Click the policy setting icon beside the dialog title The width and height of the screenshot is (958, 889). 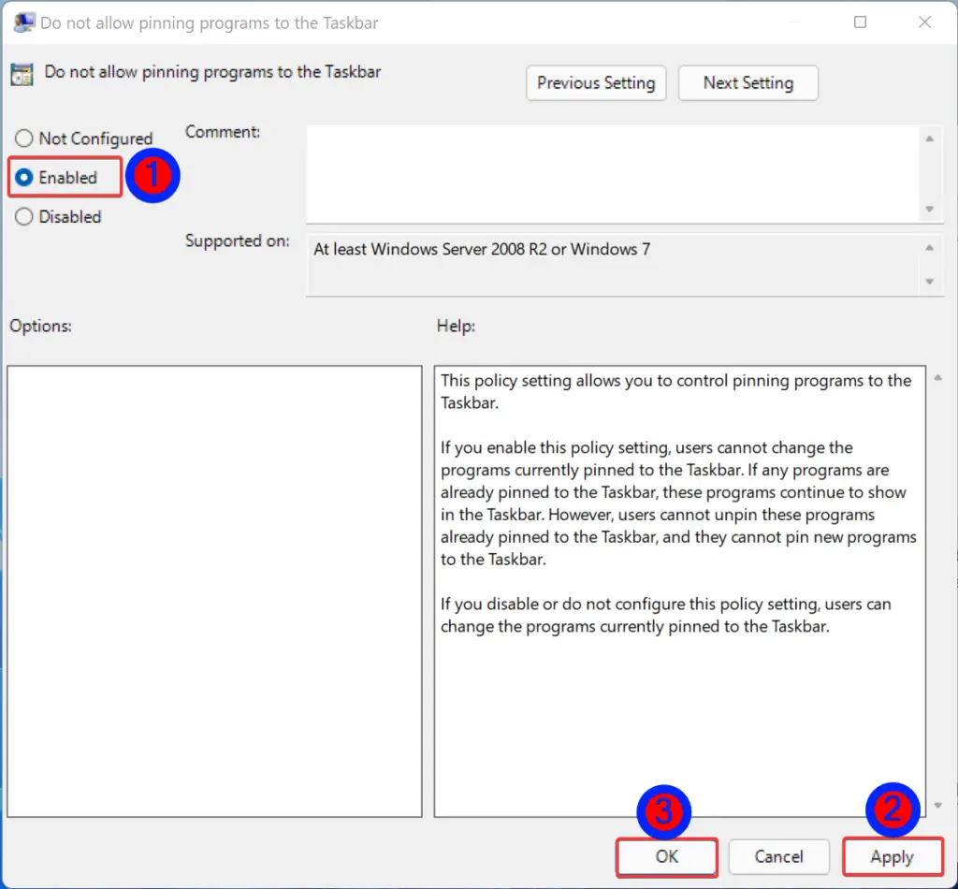tap(23, 71)
